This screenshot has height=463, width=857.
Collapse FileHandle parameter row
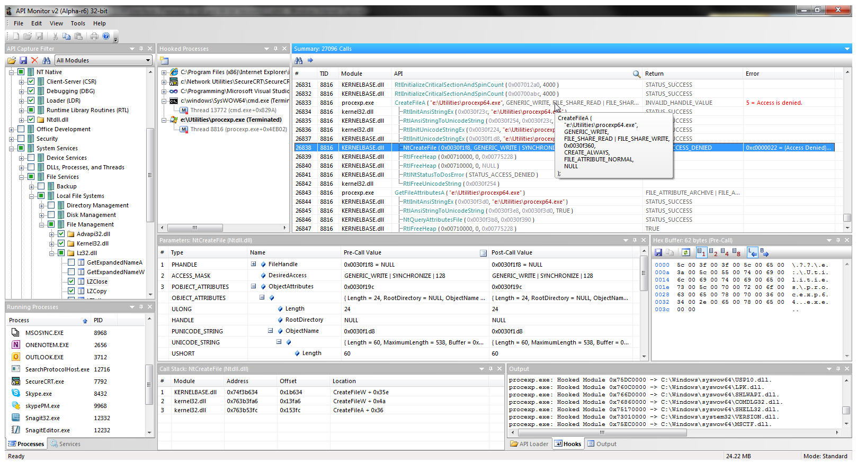(253, 264)
